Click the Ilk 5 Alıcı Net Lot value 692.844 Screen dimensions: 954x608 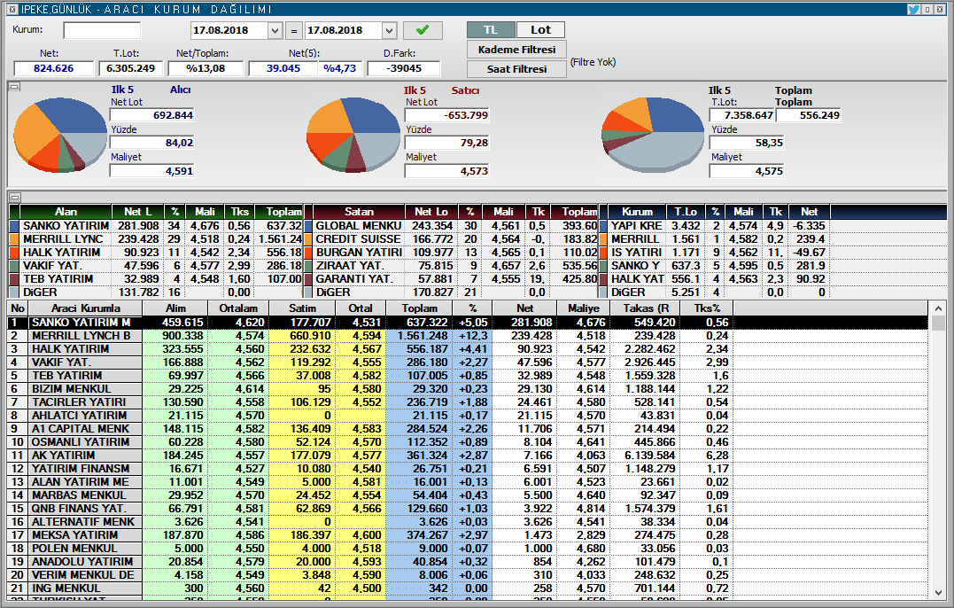pos(152,115)
